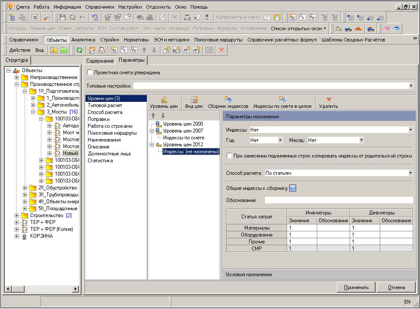Click the red X delete icon in objects toolbar
The image size is (420, 309).
click(221, 50)
